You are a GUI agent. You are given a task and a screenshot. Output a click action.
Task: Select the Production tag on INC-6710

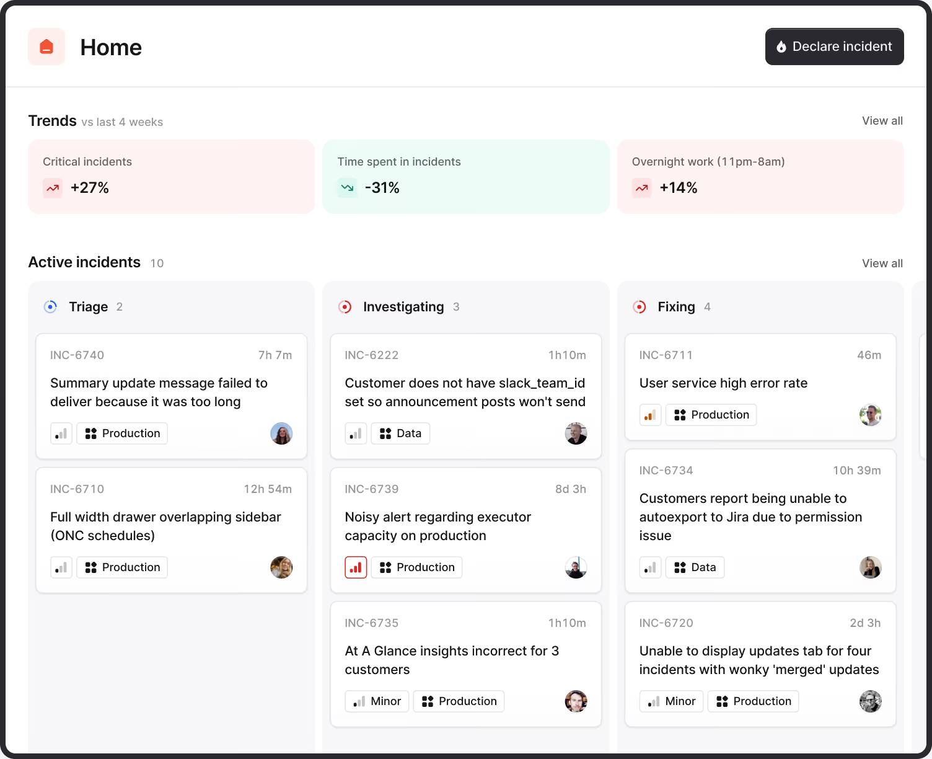[121, 567]
